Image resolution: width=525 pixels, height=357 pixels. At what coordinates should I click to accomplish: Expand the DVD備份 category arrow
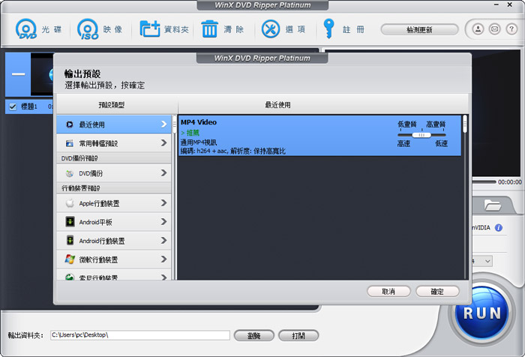click(x=163, y=173)
